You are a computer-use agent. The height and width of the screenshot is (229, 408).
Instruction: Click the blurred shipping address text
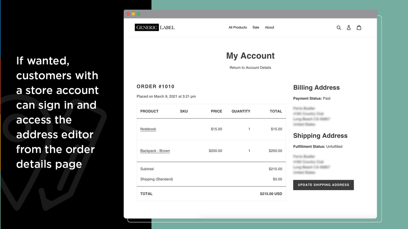pyautogui.click(x=311, y=164)
